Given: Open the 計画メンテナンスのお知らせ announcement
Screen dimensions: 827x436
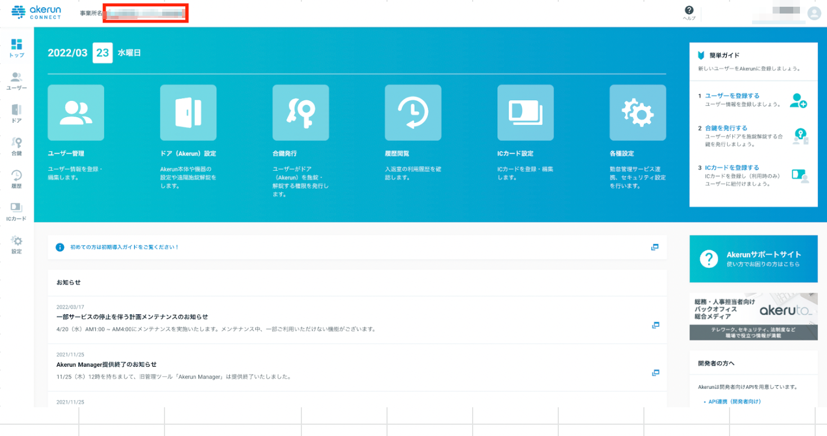Looking at the screenshot, I should [132, 317].
